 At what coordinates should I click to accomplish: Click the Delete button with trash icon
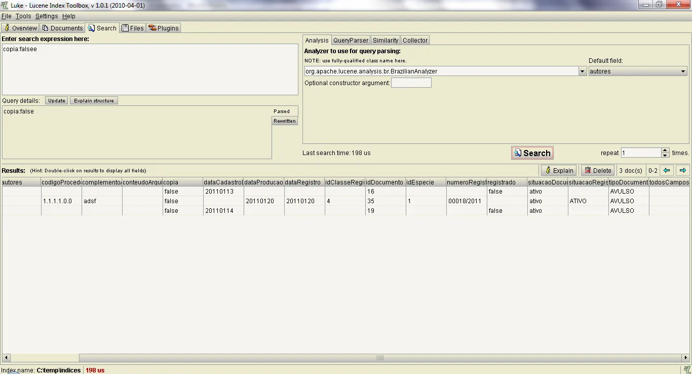click(x=598, y=170)
